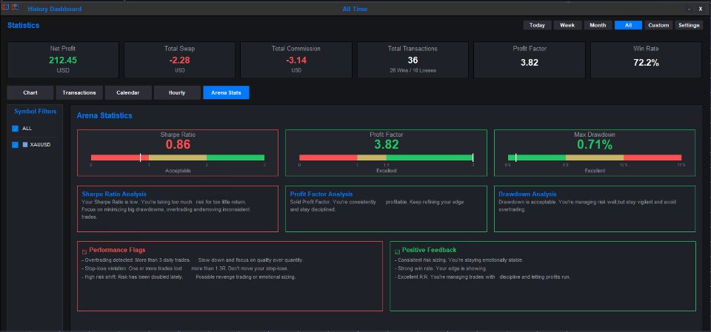
Task: Select the All time range button
Action: tap(629, 25)
